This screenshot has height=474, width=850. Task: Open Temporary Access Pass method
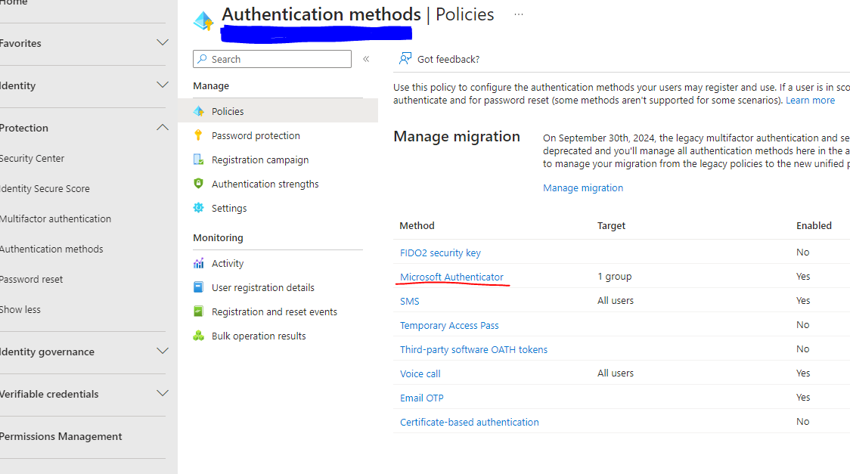(449, 326)
